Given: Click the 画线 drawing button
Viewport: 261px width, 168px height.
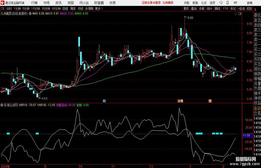Looking at the screenshot, I should 217,9.
